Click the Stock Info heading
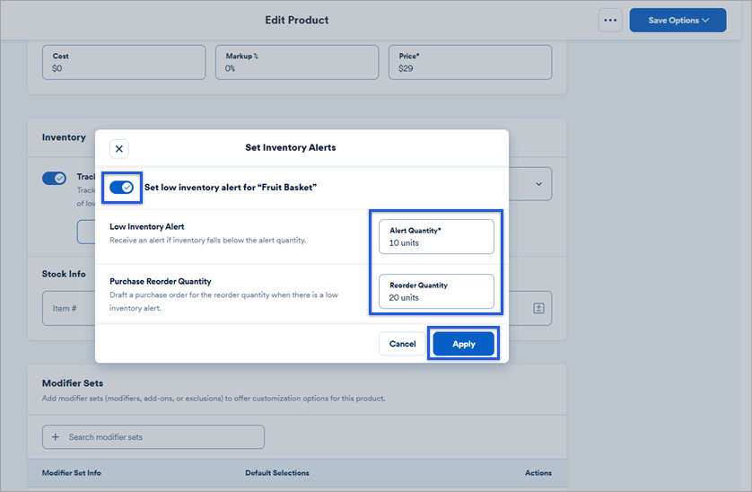 [64, 274]
